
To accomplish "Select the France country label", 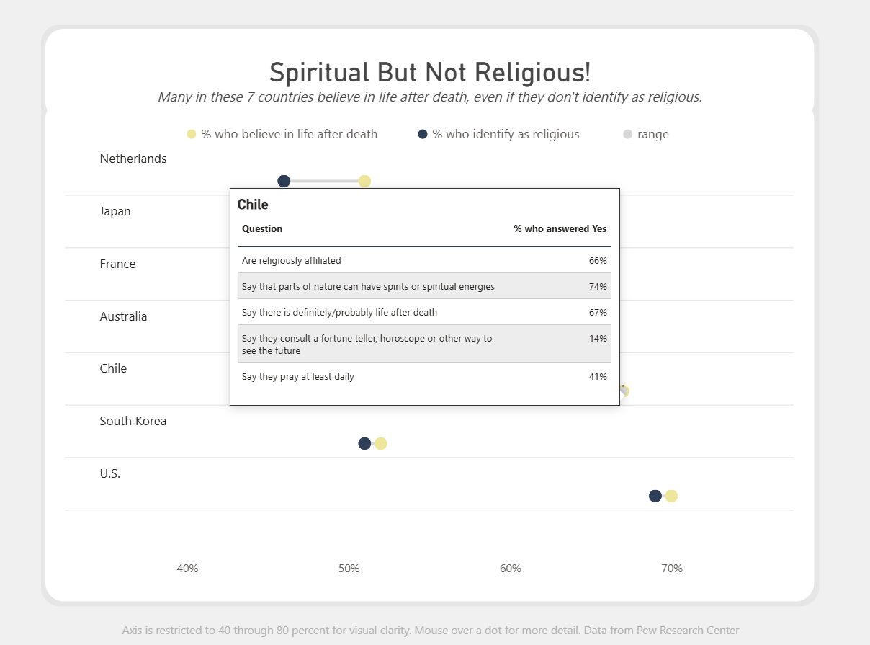I will (x=117, y=264).
